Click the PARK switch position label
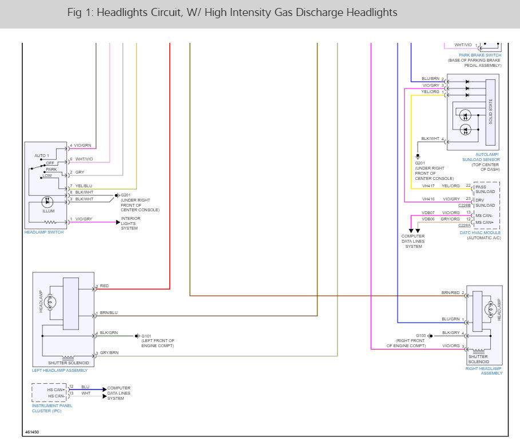The height and width of the screenshot is (446, 520). pyautogui.click(x=51, y=169)
